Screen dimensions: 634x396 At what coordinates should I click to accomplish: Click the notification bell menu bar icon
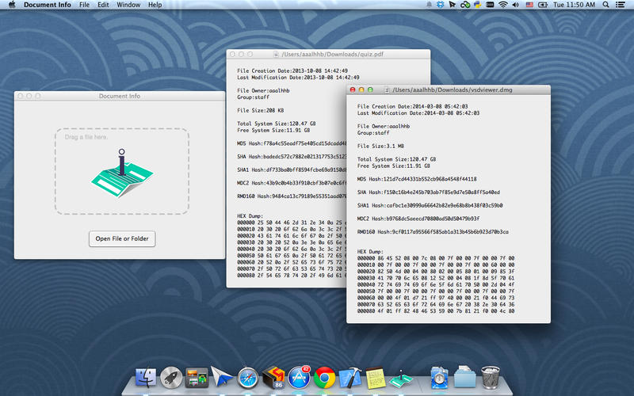pyautogui.click(x=429, y=5)
